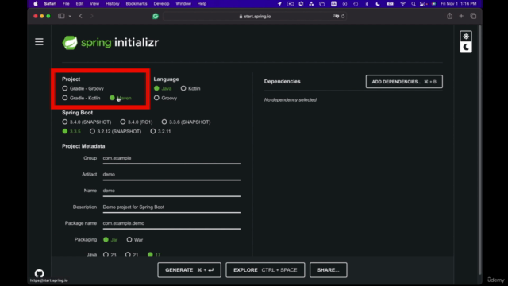Open the Help menu
The height and width of the screenshot is (286, 508).
click(x=202, y=4)
